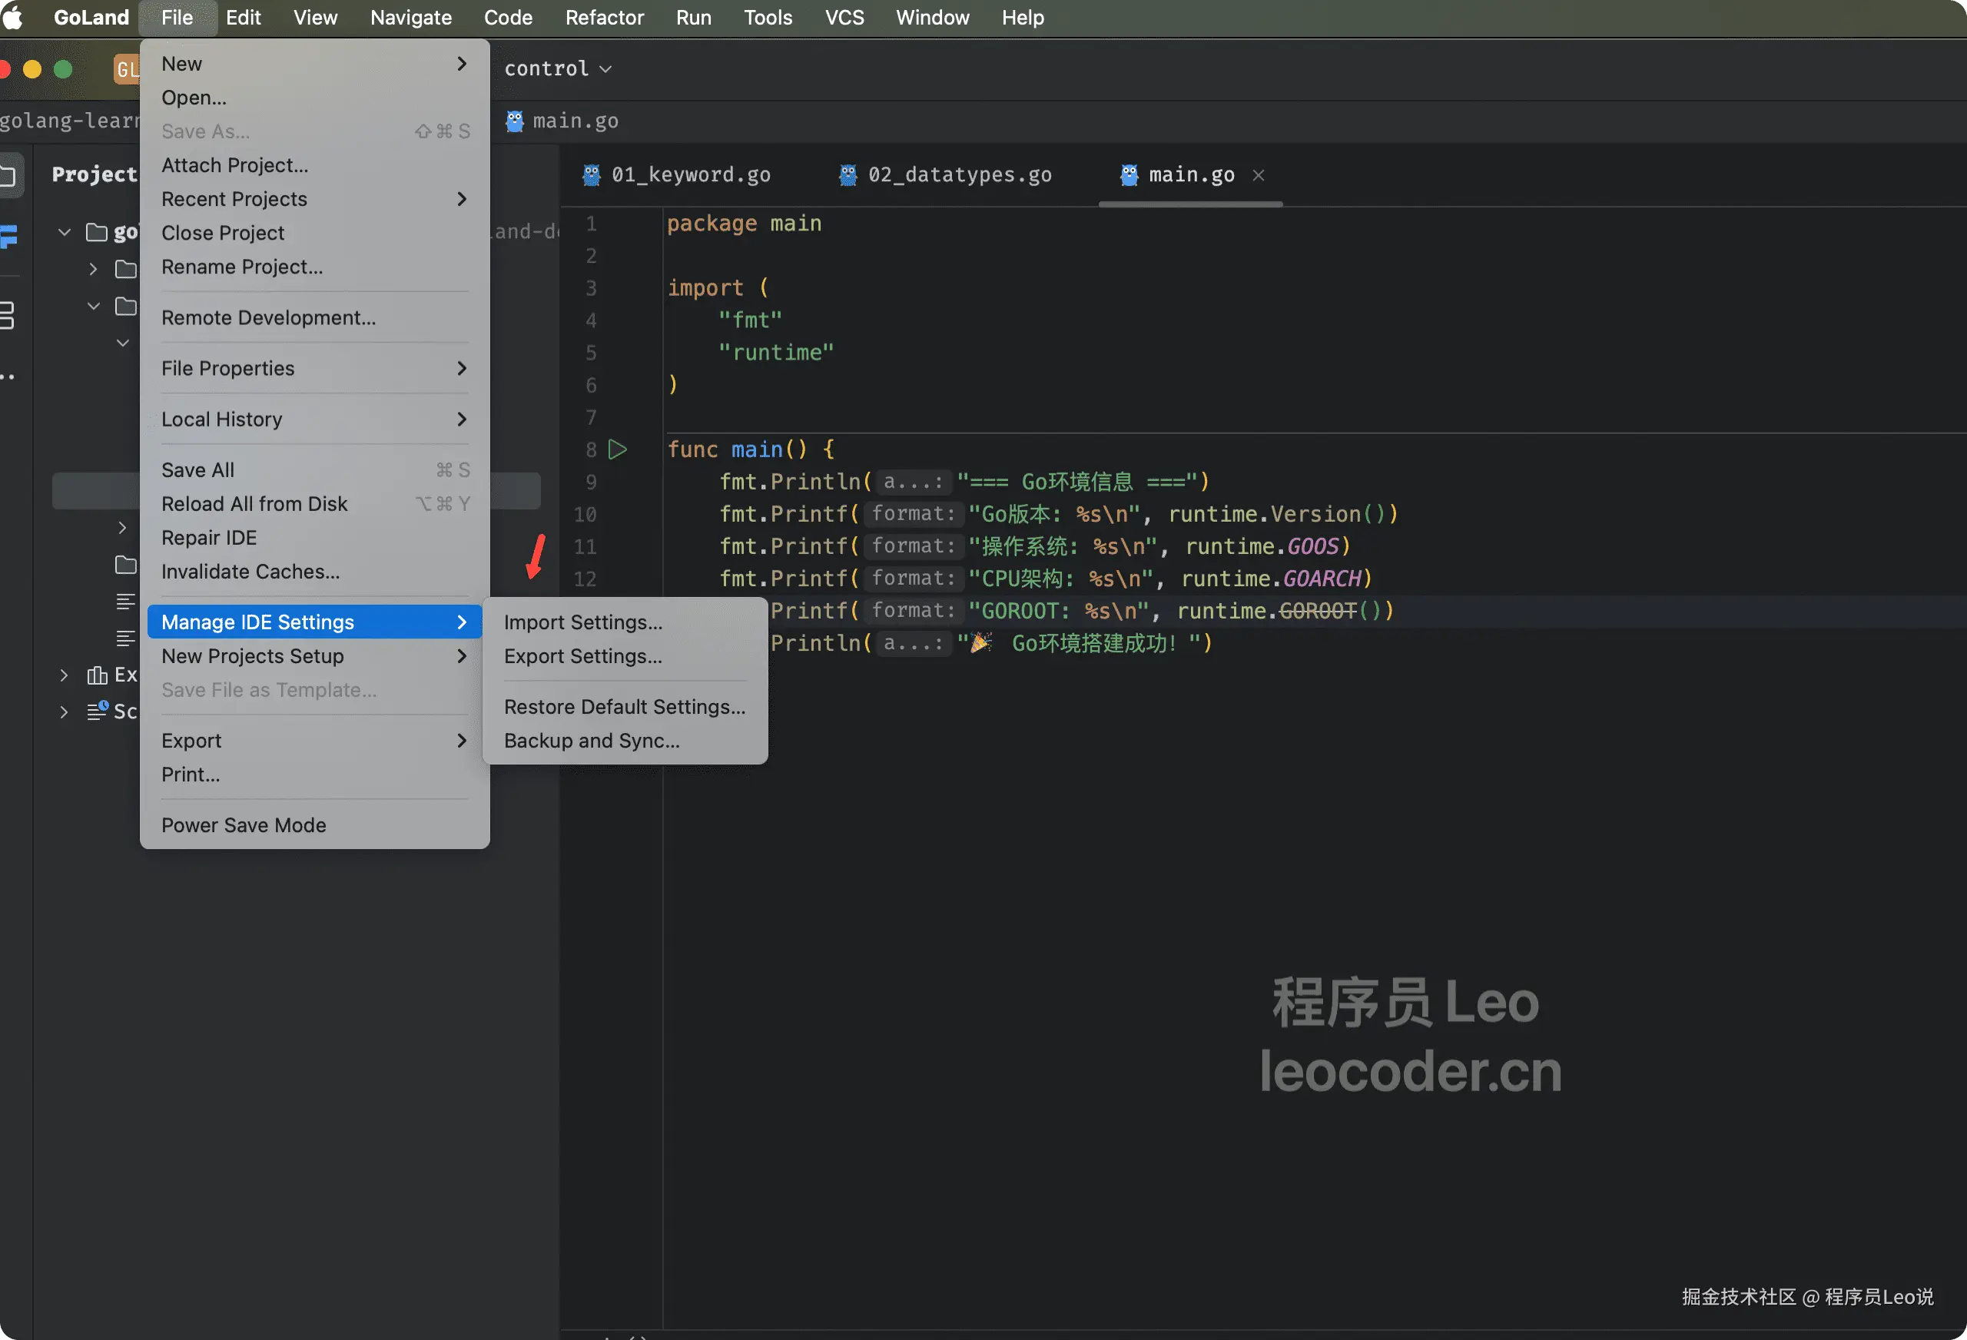Click the Project tool window title
Image resolution: width=1967 pixels, height=1340 pixels.
[x=95, y=174]
